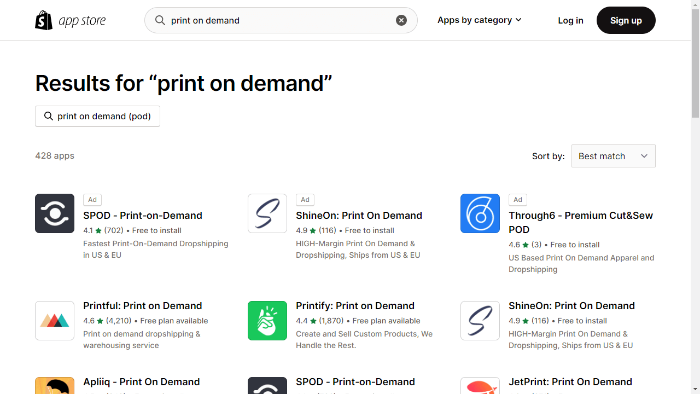Open JetPrint: Print On Demand title
Viewport: 700px width, 394px height.
coord(570,382)
